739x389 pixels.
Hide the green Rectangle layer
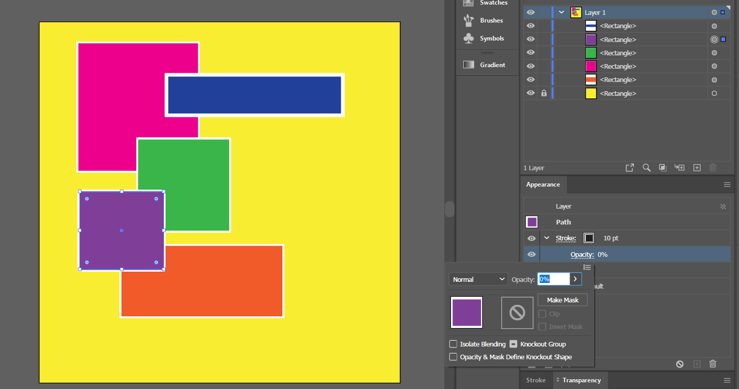[x=530, y=52]
